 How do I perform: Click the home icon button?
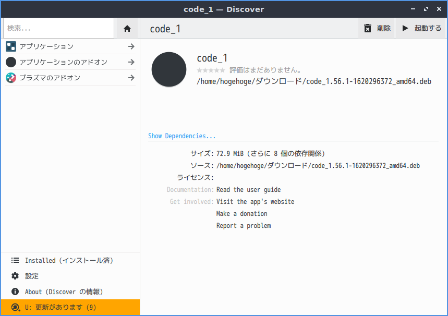tap(127, 28)
